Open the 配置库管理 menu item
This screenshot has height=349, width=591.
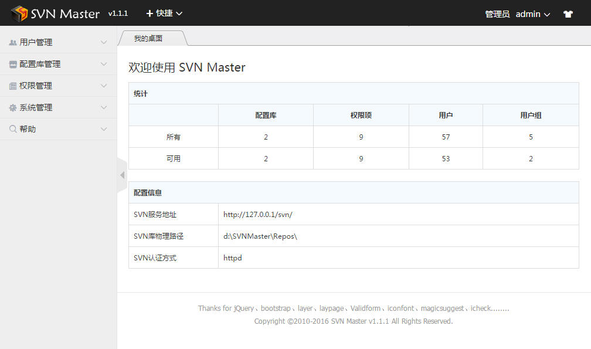pos(59,64)
